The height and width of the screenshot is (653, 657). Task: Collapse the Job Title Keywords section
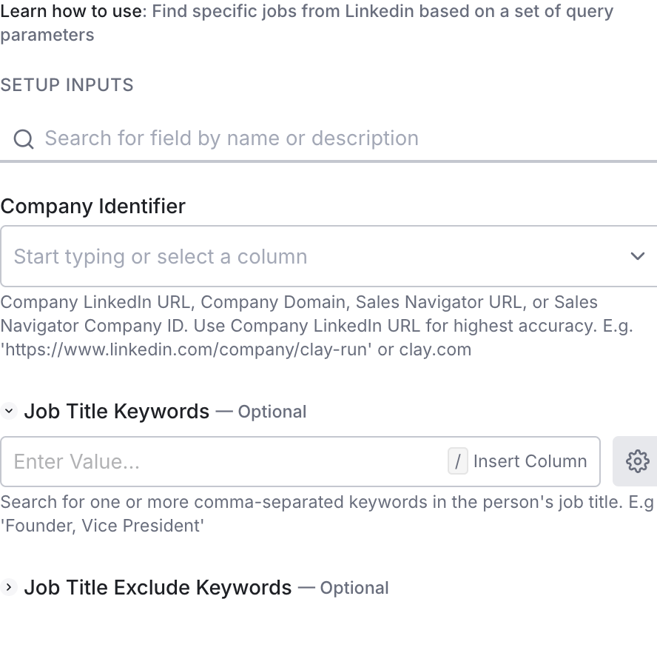pos(9,411)
